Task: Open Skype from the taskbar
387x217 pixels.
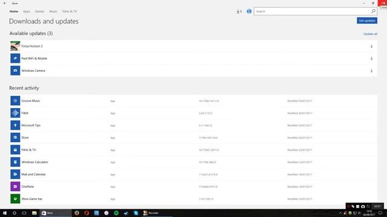Action: (136, 213)
